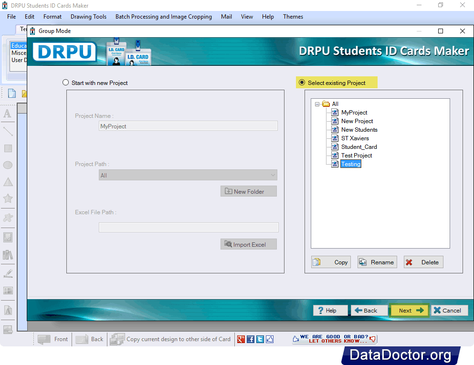
Task: Select the Star shape tool
Action: coord(8,198)
